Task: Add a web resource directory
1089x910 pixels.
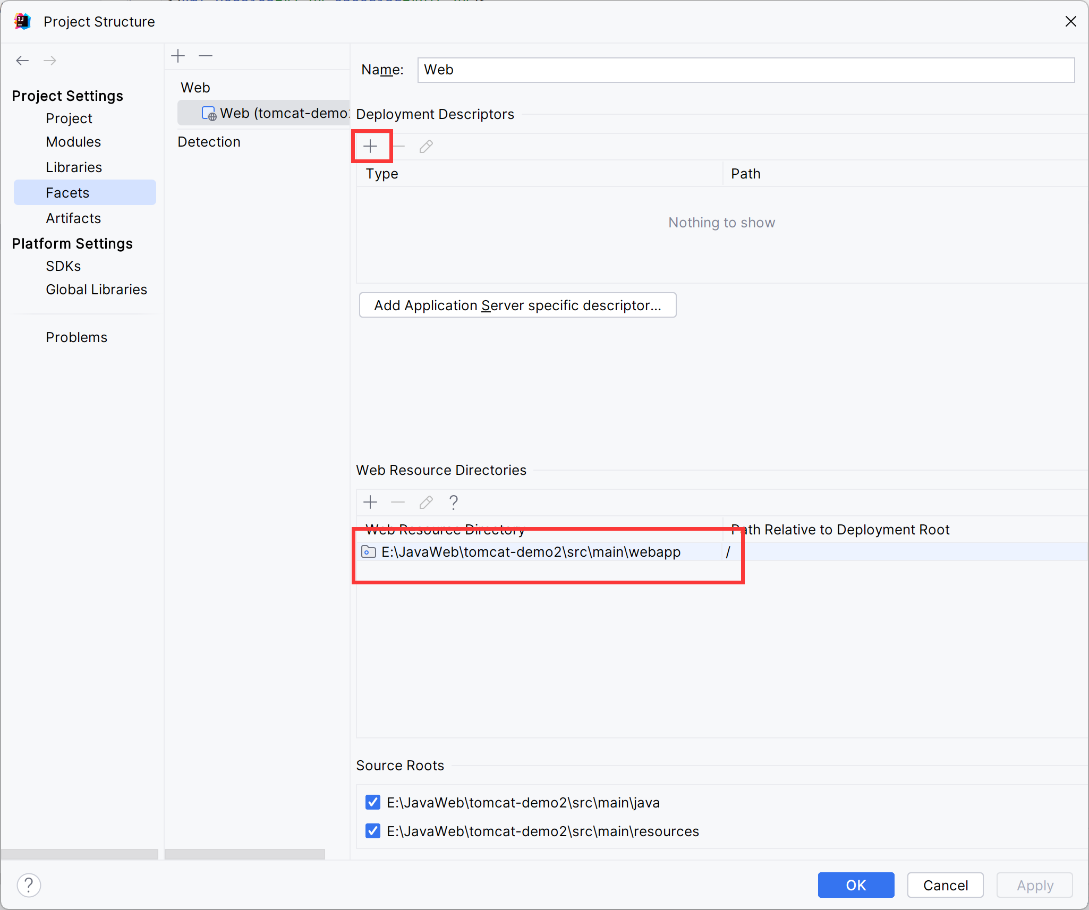Action: pos(371,502)
